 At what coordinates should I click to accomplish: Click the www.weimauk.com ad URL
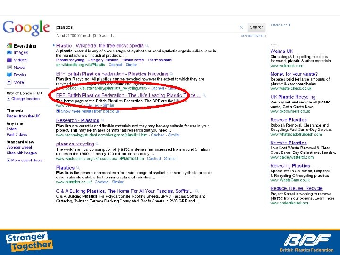[x=287, y=66]
